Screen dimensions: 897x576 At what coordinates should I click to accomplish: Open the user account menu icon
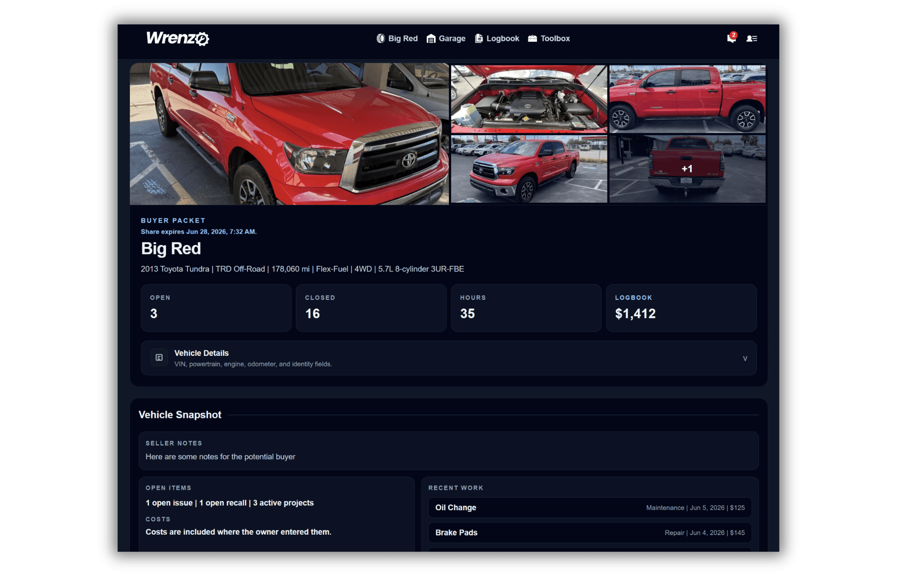(752, 38)
